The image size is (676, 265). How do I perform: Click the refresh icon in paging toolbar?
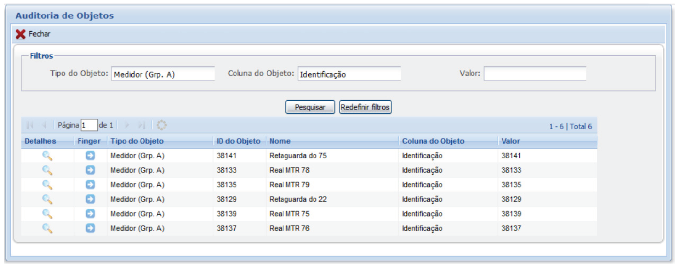(x=162, y=125)
